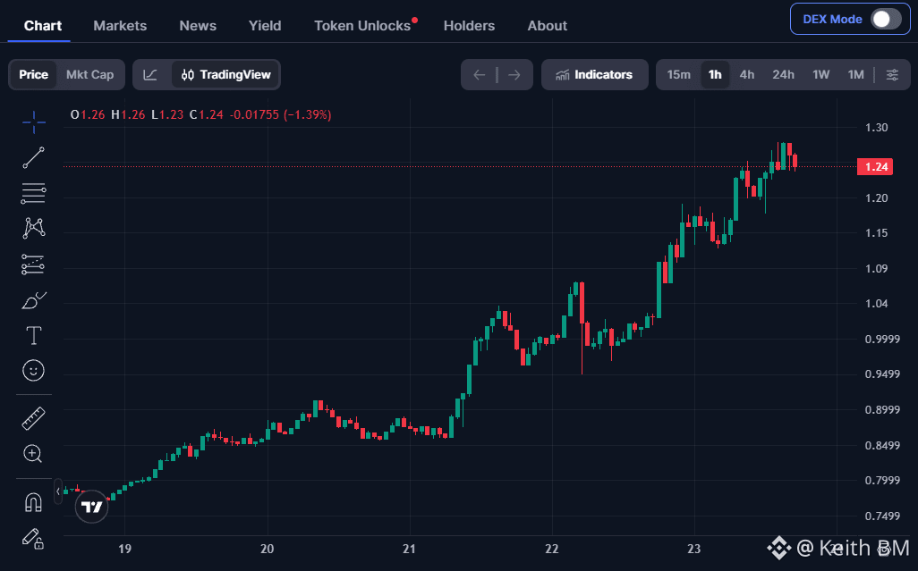The height and width of the screenshot is (571, 918).
Task: Set the interval to 1W
Action: 820,75
